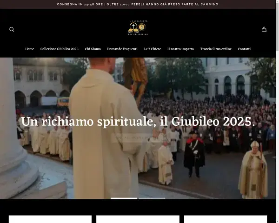Open Domande Frequenti page
This screenshot has height=223, width=279.
pyautogui.click(x=122, y=49)
